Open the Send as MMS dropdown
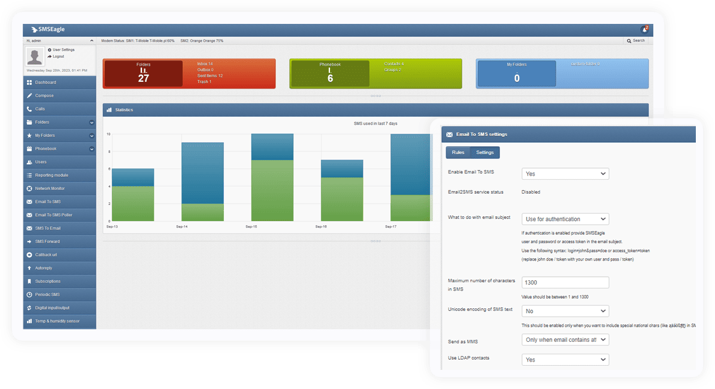Image resolution: width=715 pixels, height=389 pixels. tap(565, 340)
